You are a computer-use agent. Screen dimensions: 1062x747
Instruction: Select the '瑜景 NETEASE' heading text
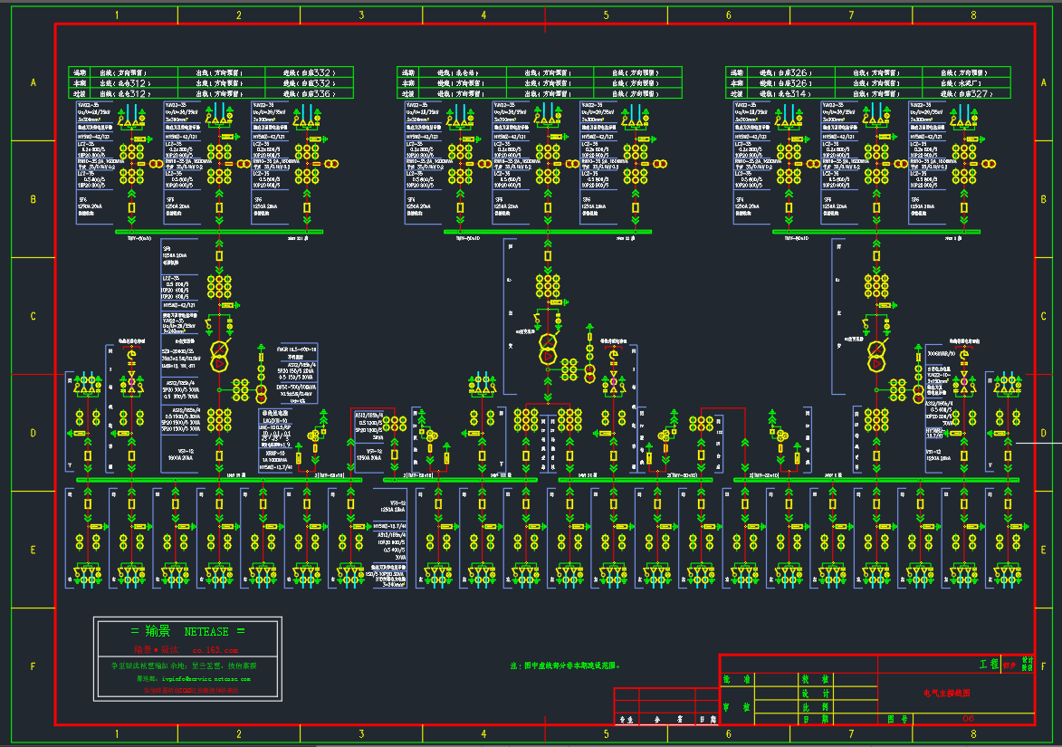[187, 631]
